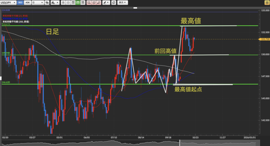Switch price display to ASK
The height and width of the screenshot is (146, 270).
coord(27,3)
